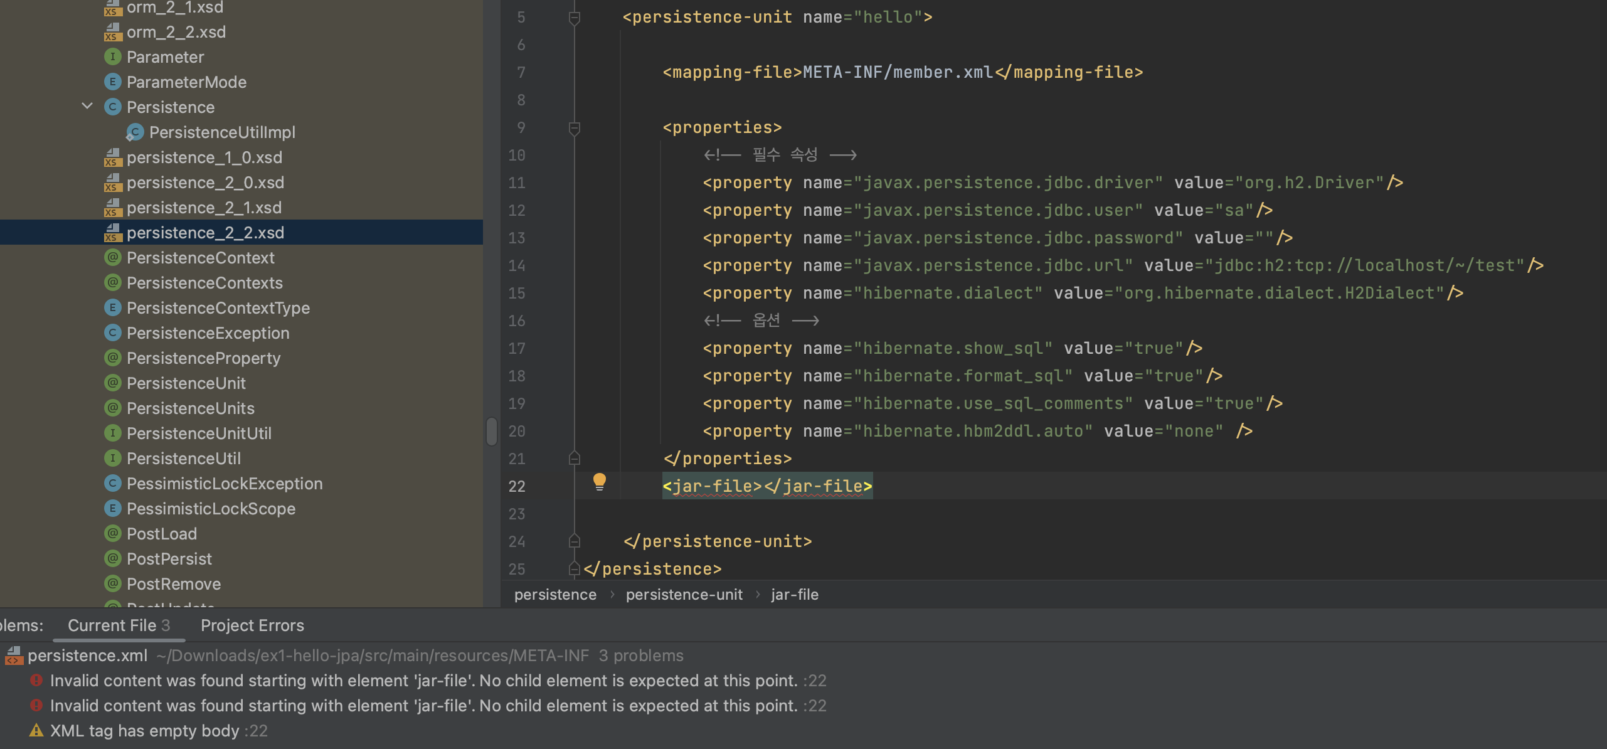Click the closing persistence-unit tag

click(718, 541)
